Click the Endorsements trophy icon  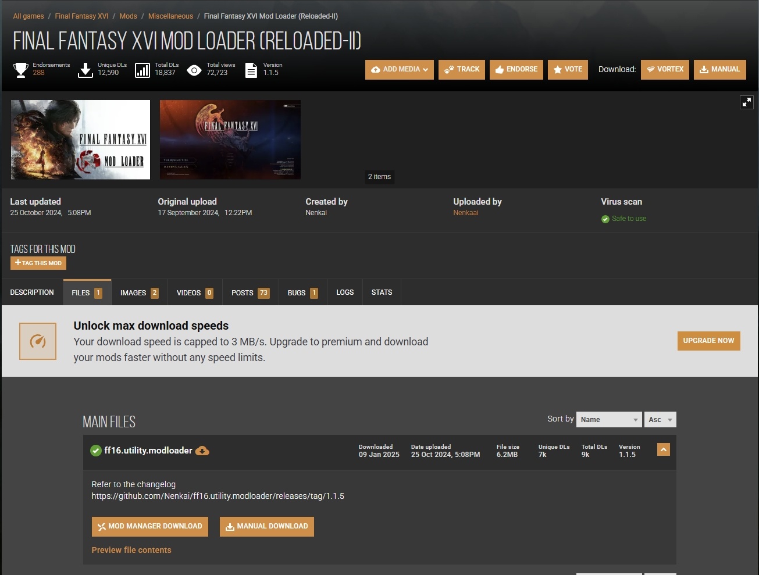21,70
